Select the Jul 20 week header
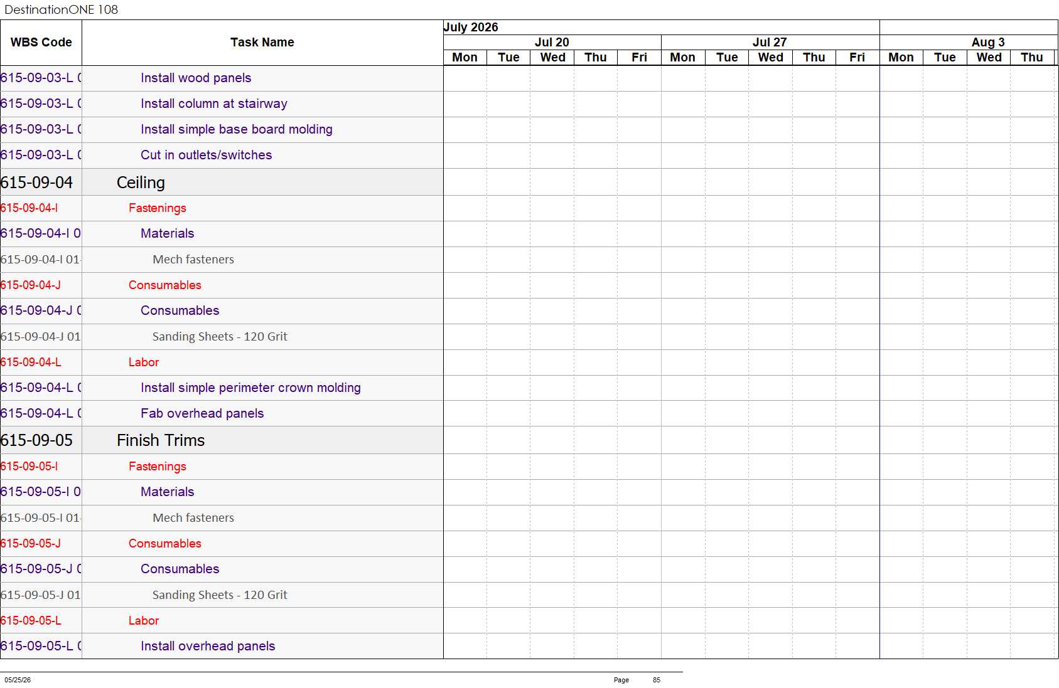Viewport: 1059px width, 688px height. pyautogui.click(x=552, y=42)
